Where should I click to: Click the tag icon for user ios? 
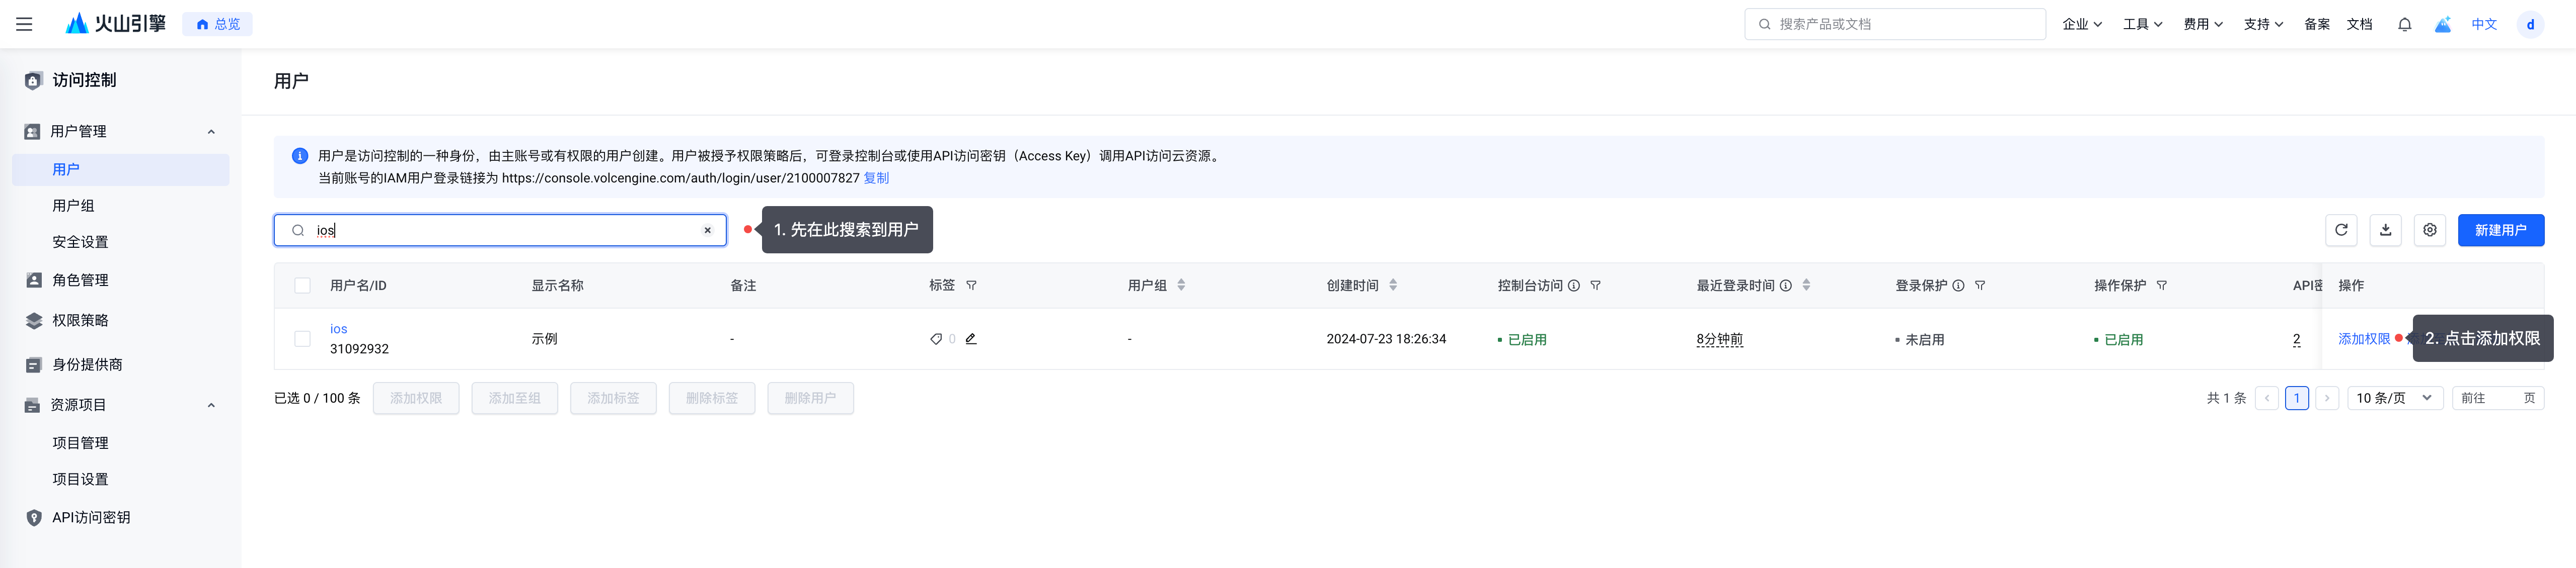[936, 338]
